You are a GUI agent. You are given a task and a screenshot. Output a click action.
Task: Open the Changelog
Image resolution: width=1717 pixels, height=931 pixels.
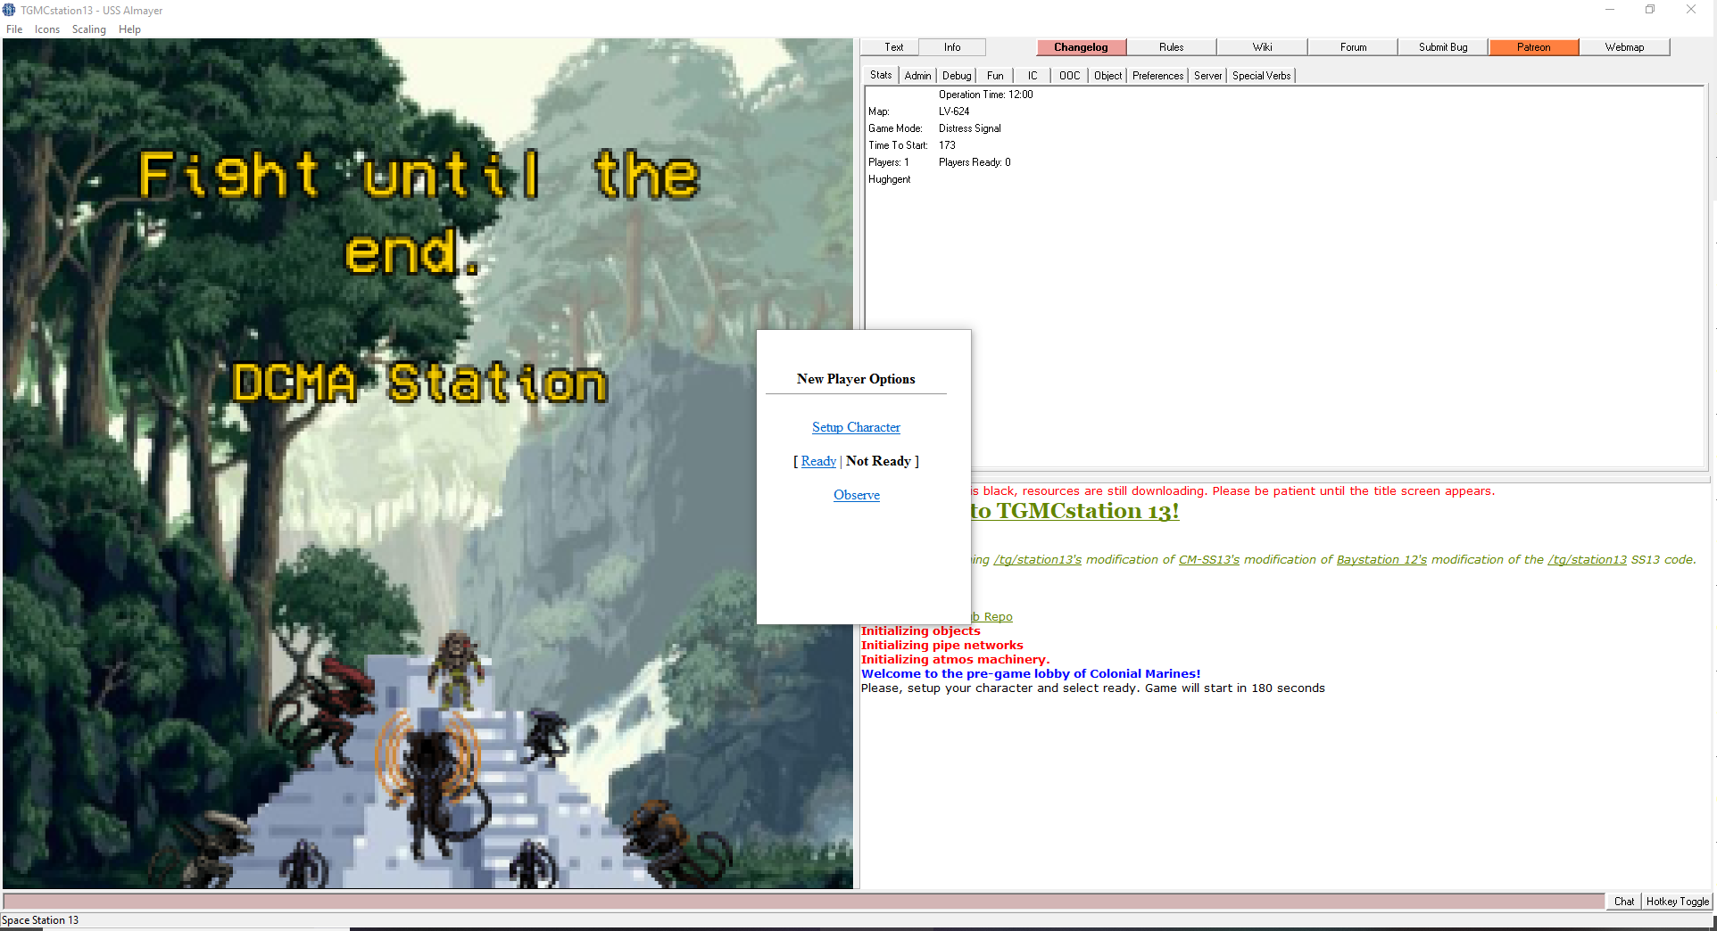click(x=1081, y=47)
